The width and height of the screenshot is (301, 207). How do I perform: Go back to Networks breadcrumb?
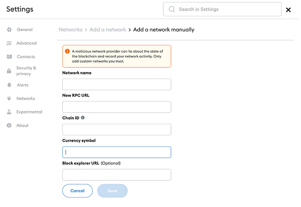click(71, 30)
